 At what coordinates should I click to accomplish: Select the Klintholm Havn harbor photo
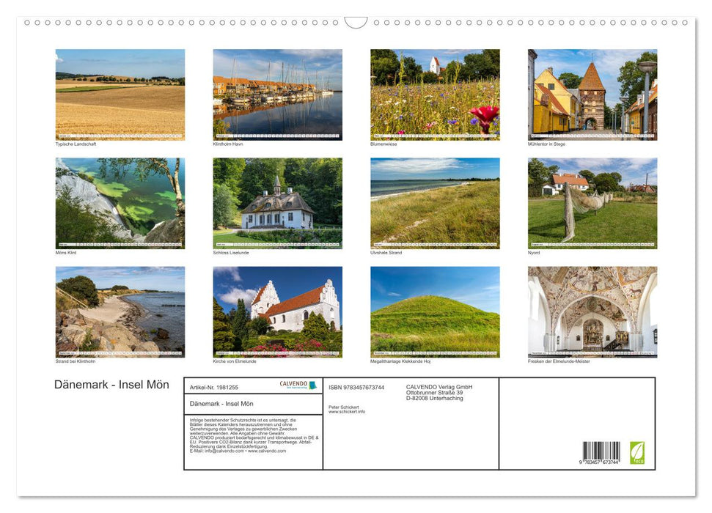(277, 95)
